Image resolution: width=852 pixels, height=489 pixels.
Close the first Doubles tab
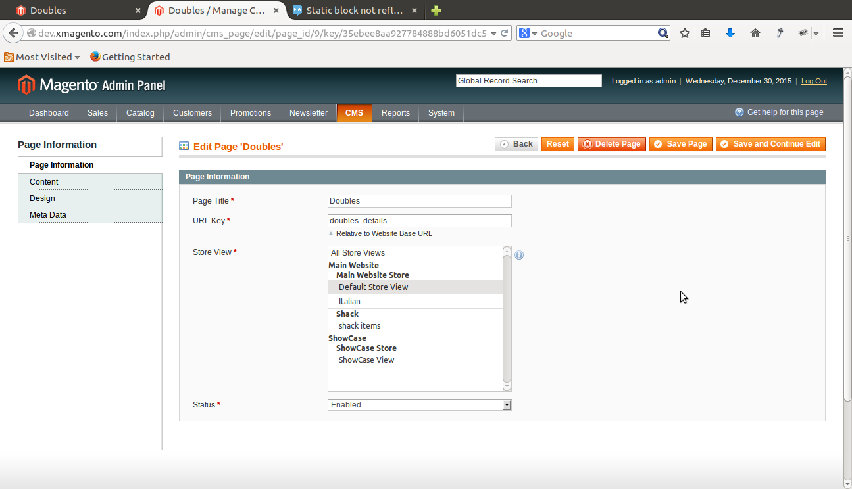[138, 11]
